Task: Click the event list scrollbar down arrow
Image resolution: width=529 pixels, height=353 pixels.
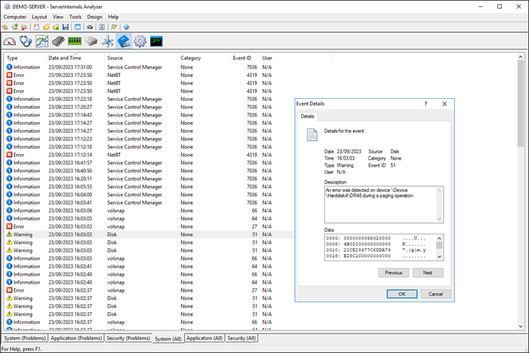Action: pyautogui.click(x=521, y=326)
